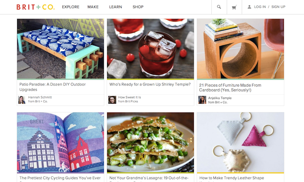Screen dimensions: 304x182
Task: Click the cinder block bench photo
Action: coord(60,49)
